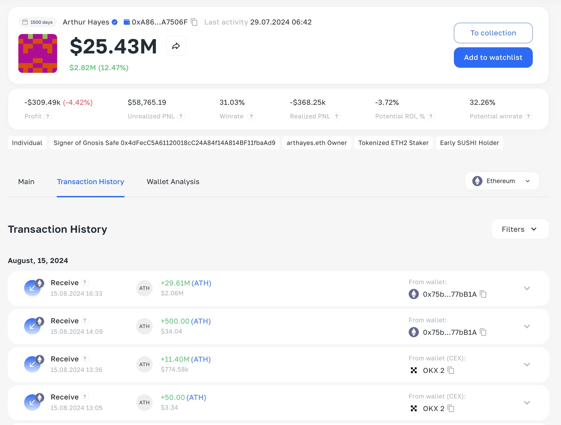Open the Winrate help icon
Viewport: 561px width, 425px height.
(251, 116)
